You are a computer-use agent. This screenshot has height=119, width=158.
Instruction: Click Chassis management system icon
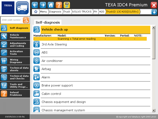(37, 109)
